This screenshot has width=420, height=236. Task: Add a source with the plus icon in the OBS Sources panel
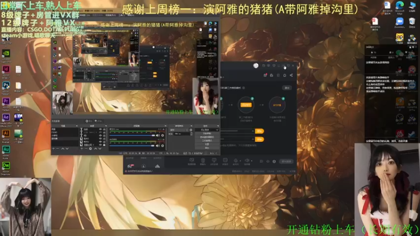click(82, 149)
